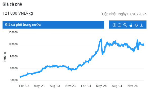Activate the hand panning tool
Viewport: 148px width, 91px height.
(131, 25)
